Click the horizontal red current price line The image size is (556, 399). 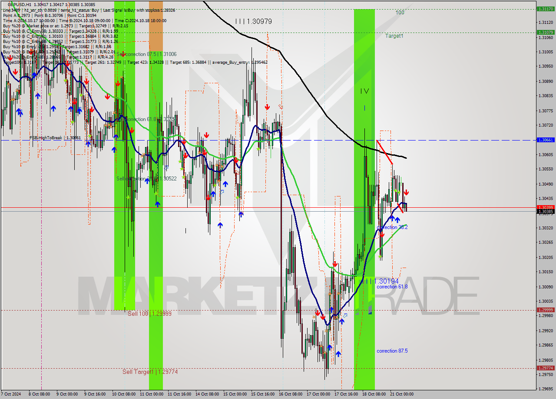[268, 208]
